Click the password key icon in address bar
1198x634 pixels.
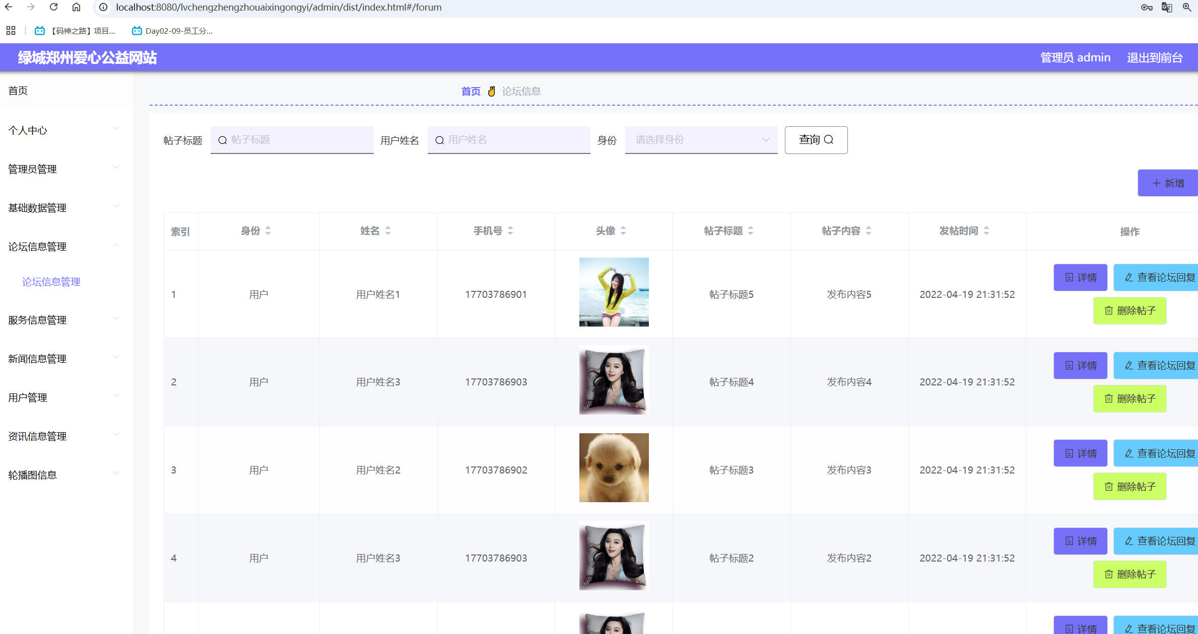[1147, 7]
